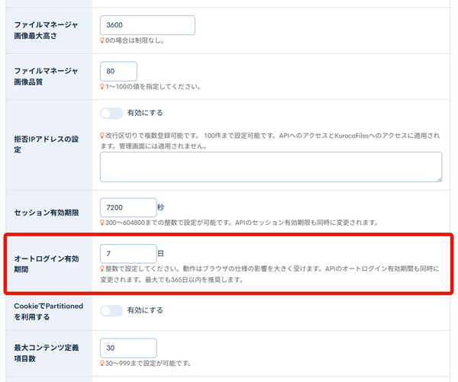Click the オートログイン有効期間 input with 7
The image size is (458, 382).
click(128, 254)
